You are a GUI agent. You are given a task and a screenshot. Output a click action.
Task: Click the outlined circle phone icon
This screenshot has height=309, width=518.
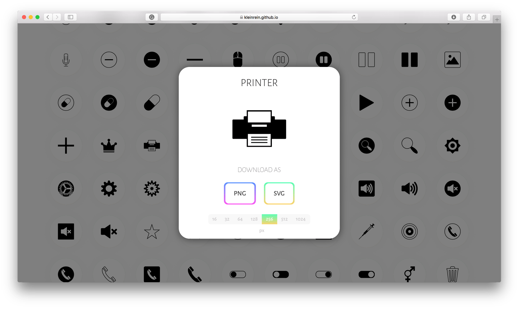[452, 231]
